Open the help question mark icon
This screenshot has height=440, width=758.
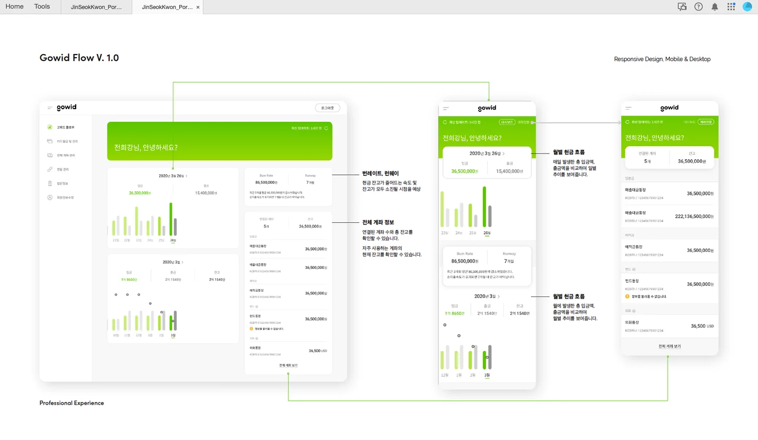pyautogui.click(x=699, y=7)
